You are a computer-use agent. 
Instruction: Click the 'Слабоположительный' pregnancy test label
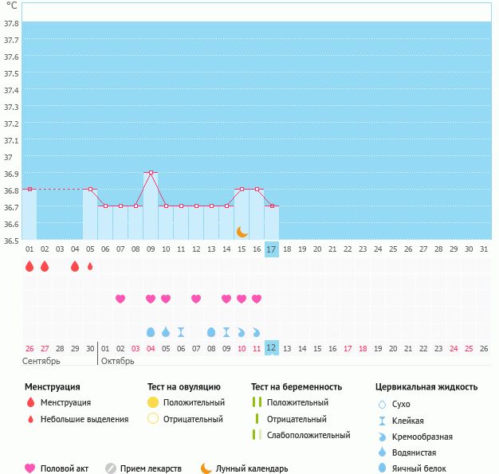309,435
